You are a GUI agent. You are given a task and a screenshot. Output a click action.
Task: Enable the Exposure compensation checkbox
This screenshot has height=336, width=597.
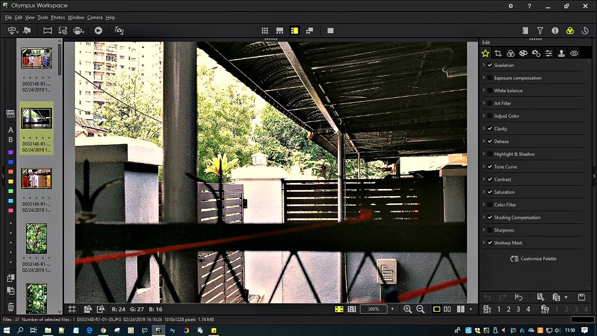tap(490, 77)
